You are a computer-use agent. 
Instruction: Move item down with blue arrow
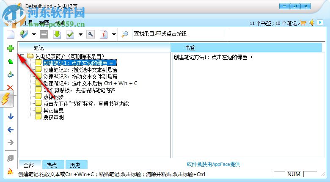click(x=11, y=116)
